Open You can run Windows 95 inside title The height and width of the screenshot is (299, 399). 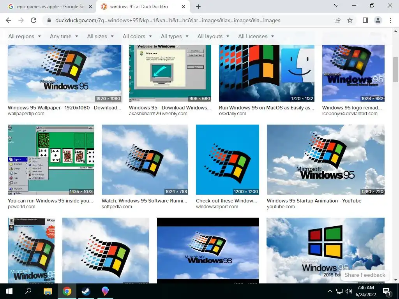[x=50, y=201]
